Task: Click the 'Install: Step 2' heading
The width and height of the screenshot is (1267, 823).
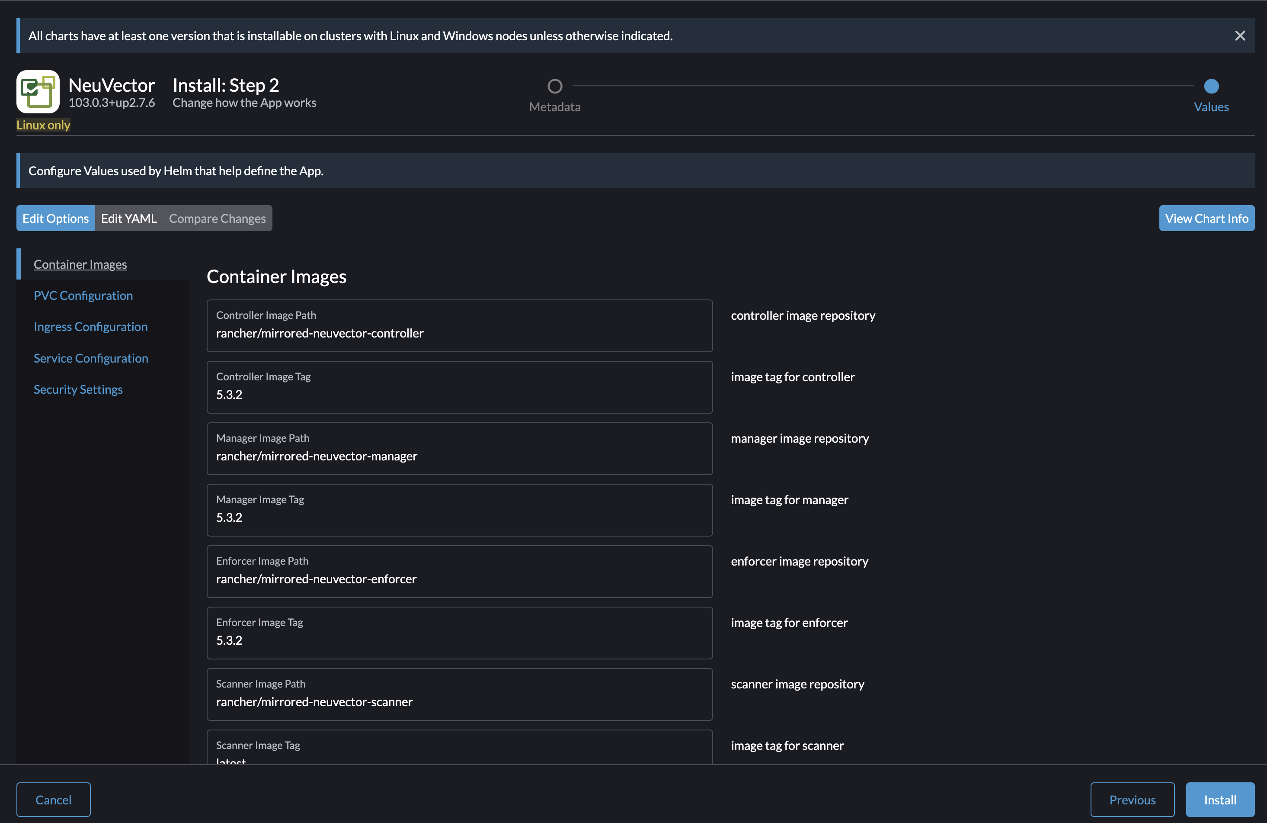Action: (x=226, y=85)
